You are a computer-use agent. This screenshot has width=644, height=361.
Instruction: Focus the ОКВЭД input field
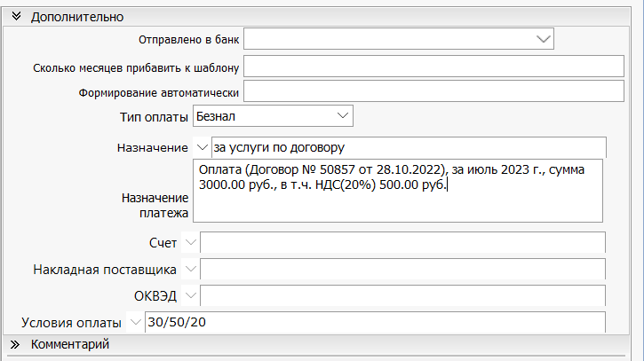click(402, 294)
